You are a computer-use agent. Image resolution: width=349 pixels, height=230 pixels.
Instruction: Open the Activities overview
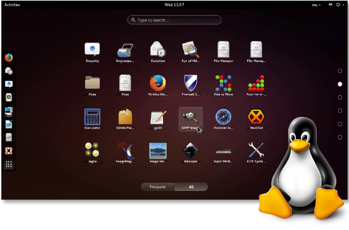[12, 5]
